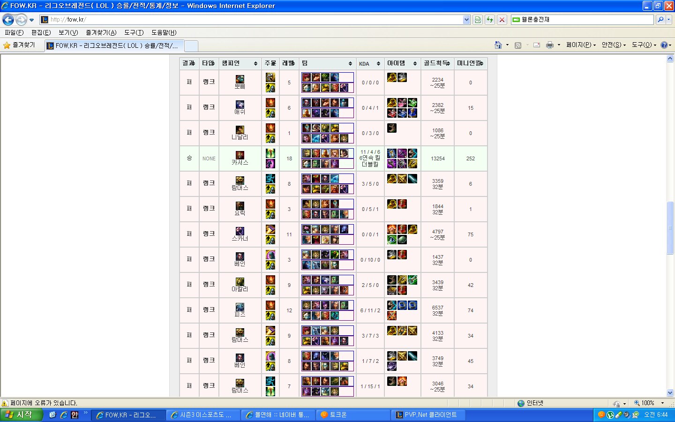Image resolution: width=675 pixels, height=422 pixels.
Task: Click the address bar showing http://fow.kr/
Action: 252,20
